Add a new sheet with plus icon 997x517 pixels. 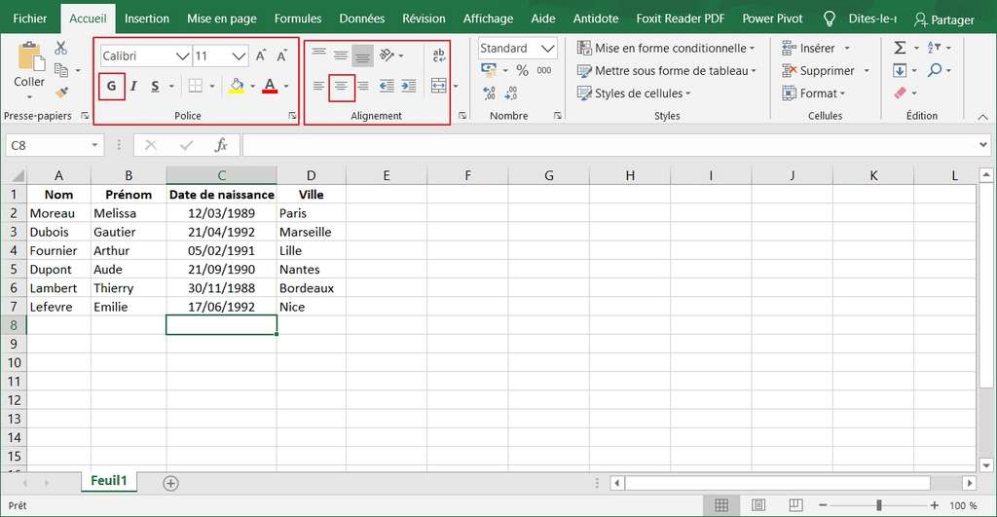171,483
